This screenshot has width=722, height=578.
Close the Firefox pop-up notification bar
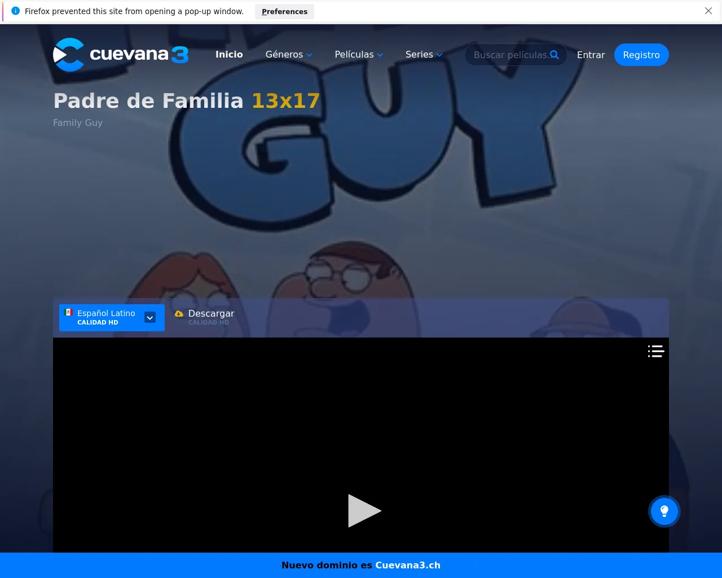point(708,11)
